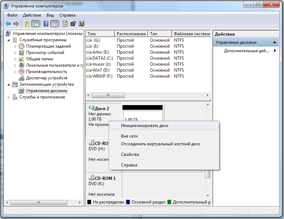Expand the Производительность node
This screenshot has width=284, height=219.
16,72
